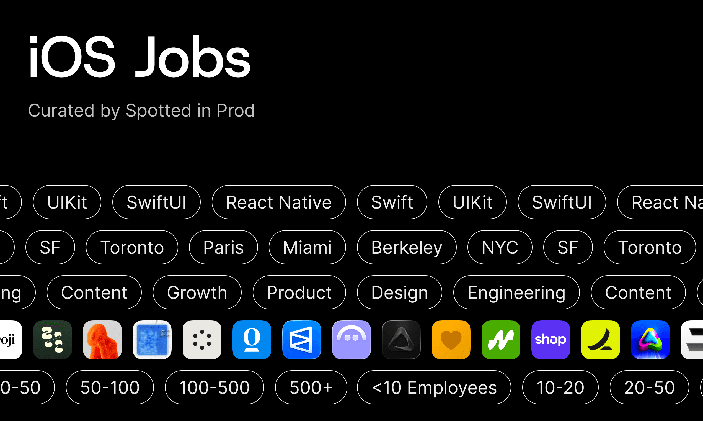The image size is (703, 421).
Task: Filter by <10 Employees
Action: pyautogui.click(x=435, y=387)
